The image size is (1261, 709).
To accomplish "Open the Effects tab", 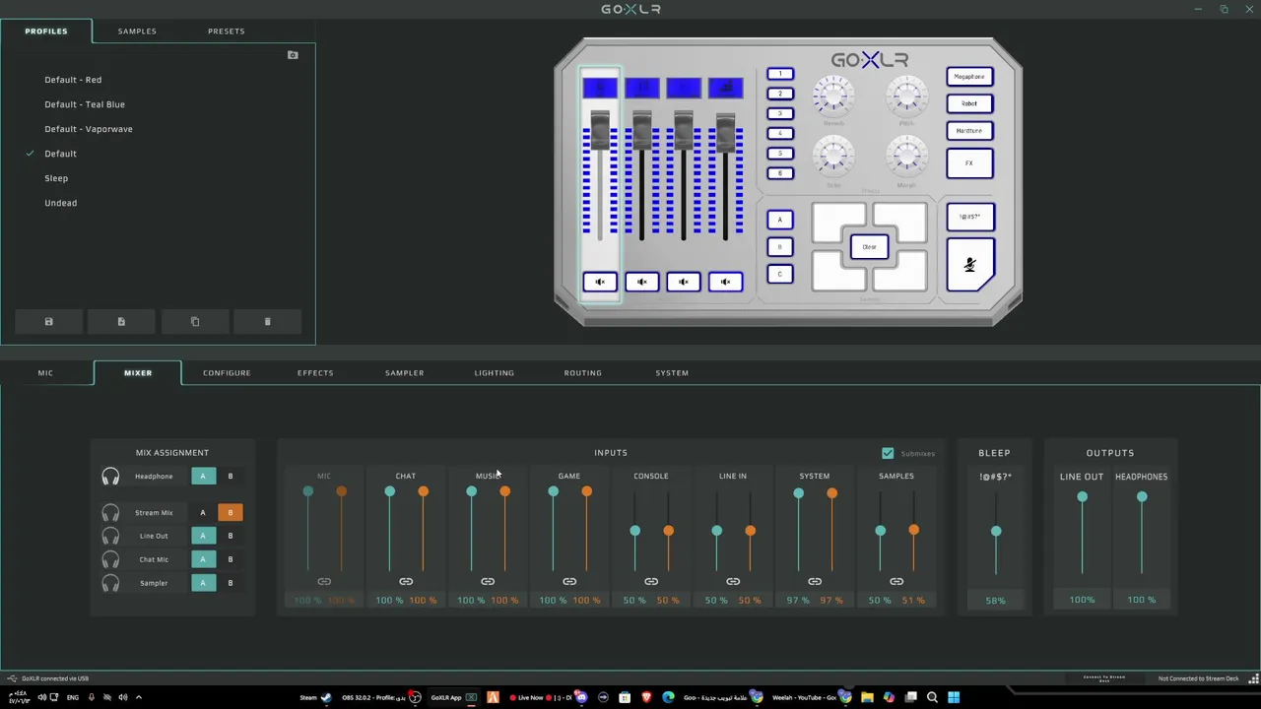I will click(x=315, y=373).
